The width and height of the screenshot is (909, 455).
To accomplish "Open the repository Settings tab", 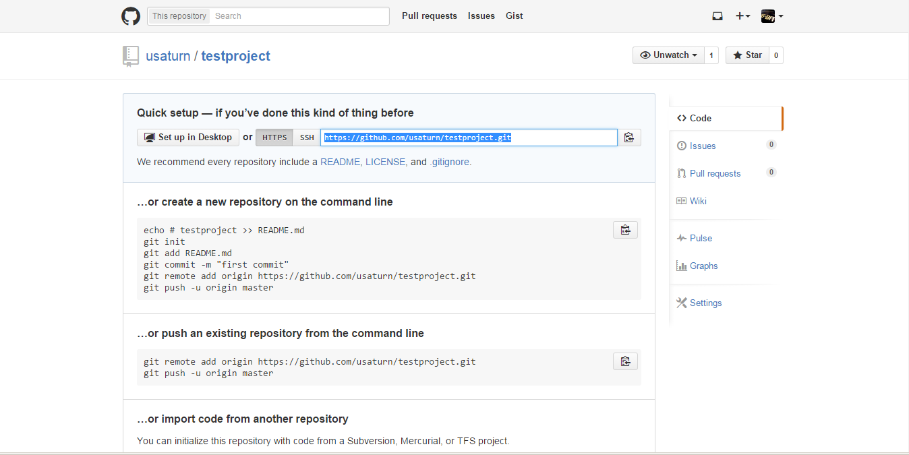I will (726, 303).
